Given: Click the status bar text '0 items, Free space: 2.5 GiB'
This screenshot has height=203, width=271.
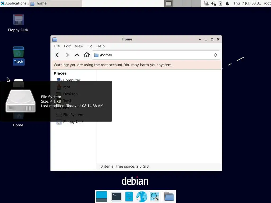Looking at the screenshot, I should point(125,167).
